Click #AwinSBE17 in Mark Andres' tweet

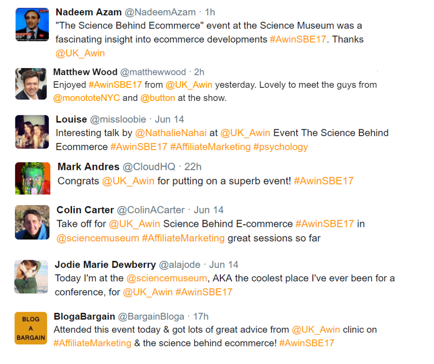pos(323,181)
